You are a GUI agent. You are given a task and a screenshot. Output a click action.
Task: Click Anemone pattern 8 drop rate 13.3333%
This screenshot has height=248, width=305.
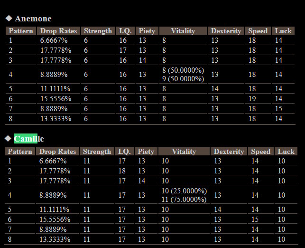click(x=56, y=118)
